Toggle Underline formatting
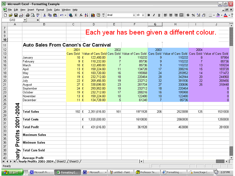 click(x=159, y=15)
